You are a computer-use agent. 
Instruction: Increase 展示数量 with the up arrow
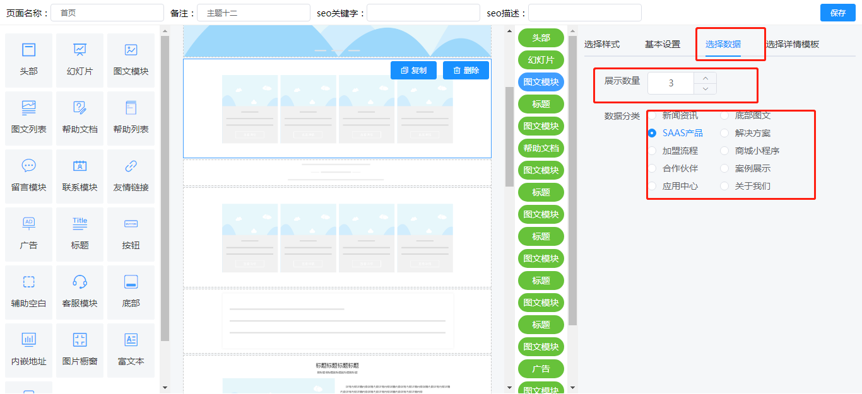click(x=705, y=78)
